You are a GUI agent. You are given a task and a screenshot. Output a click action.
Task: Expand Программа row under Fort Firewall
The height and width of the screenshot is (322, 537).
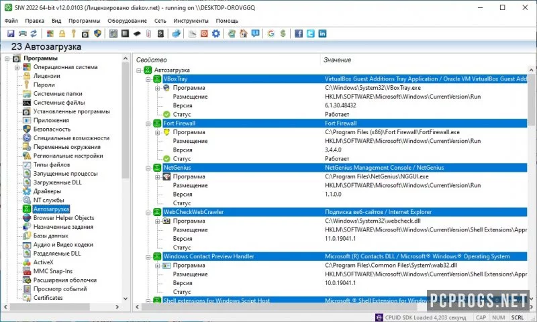(157, 132)
